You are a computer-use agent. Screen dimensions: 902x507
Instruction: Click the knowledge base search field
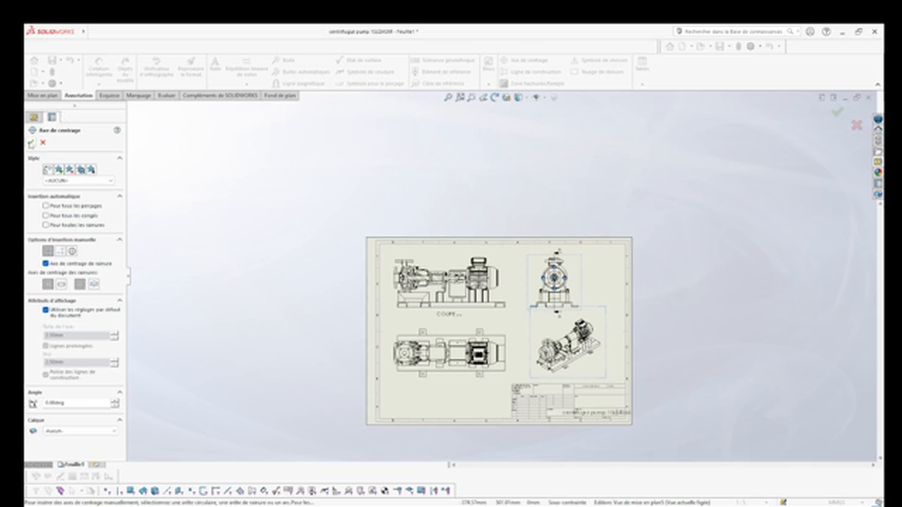[x=733, y=32]
